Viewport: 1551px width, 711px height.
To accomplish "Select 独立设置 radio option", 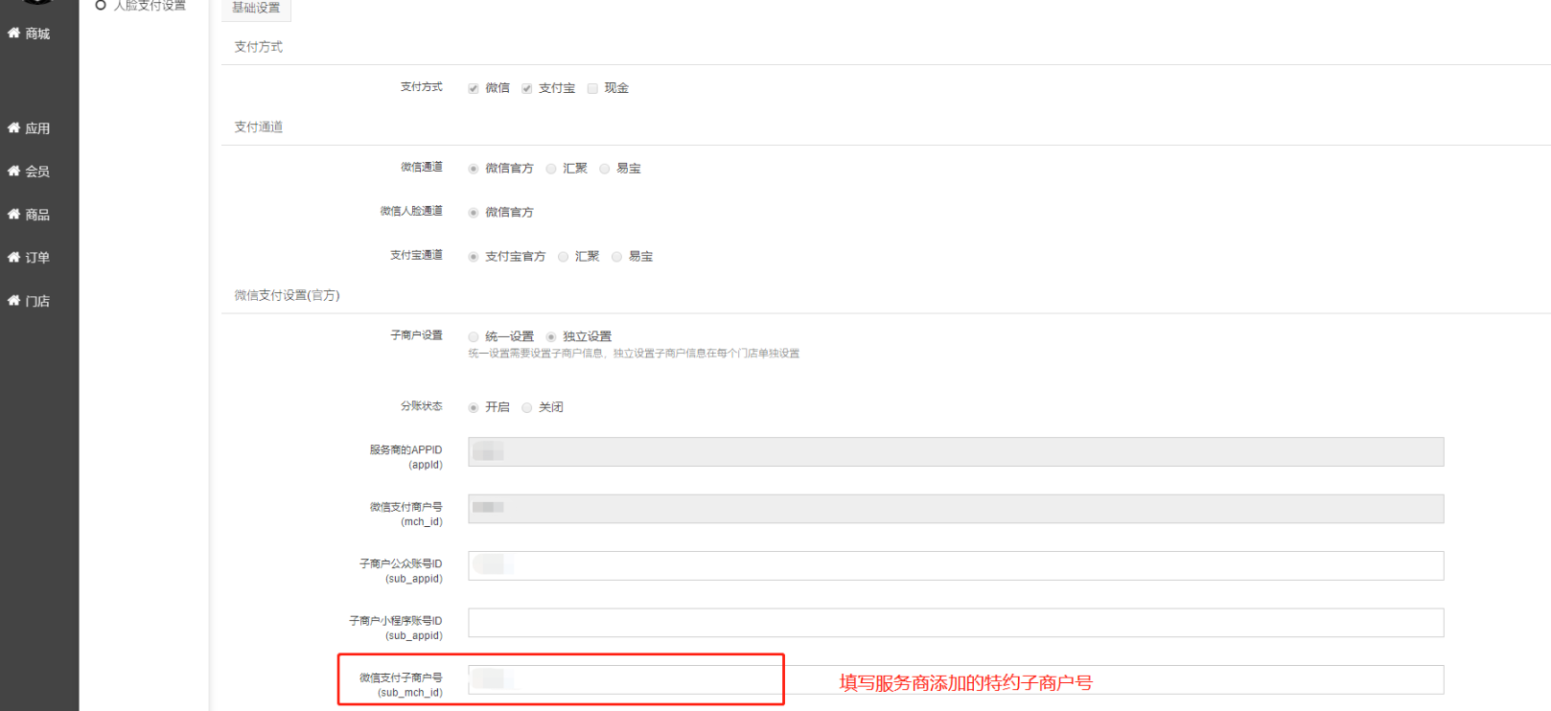I will coord(551,337).
